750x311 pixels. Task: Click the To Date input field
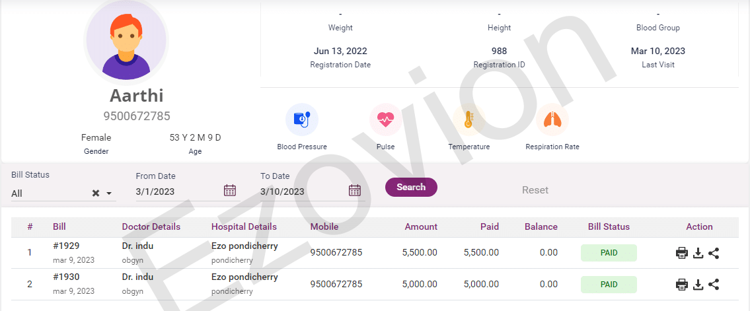[x=302, y=191]
